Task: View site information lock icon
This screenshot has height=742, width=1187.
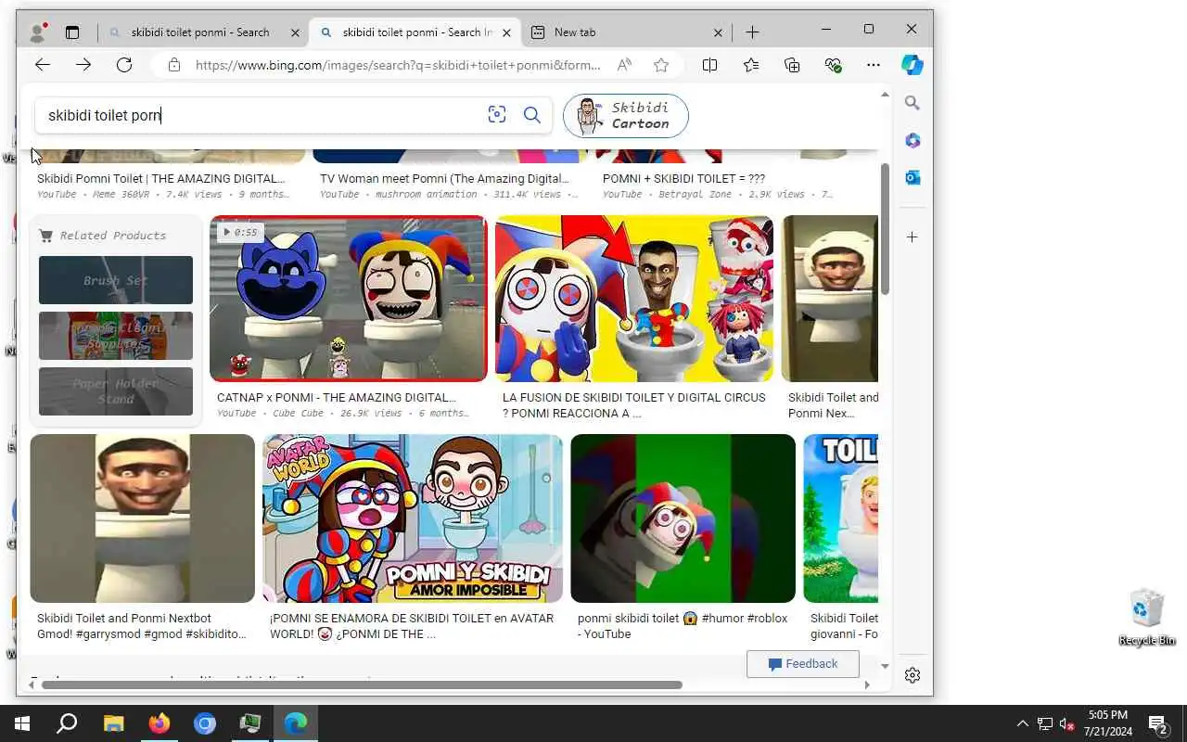Action: tap(173, 65)
